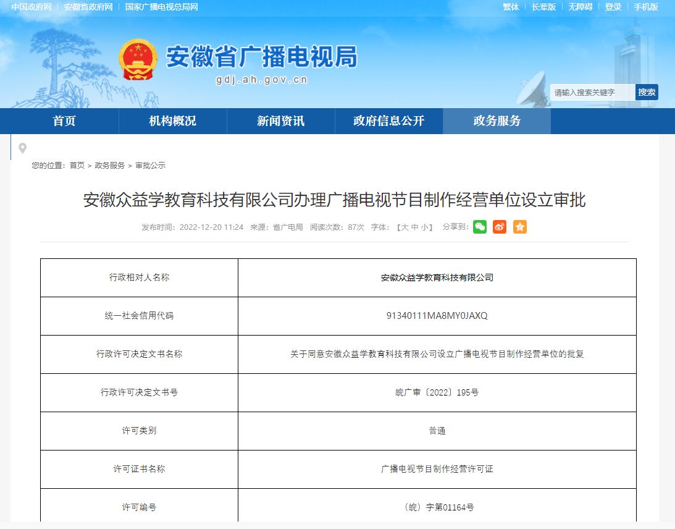Switch to 长辈版 elderly-friendly mode
The width and height of the screenshot is (675, 529).
point(544,7)
